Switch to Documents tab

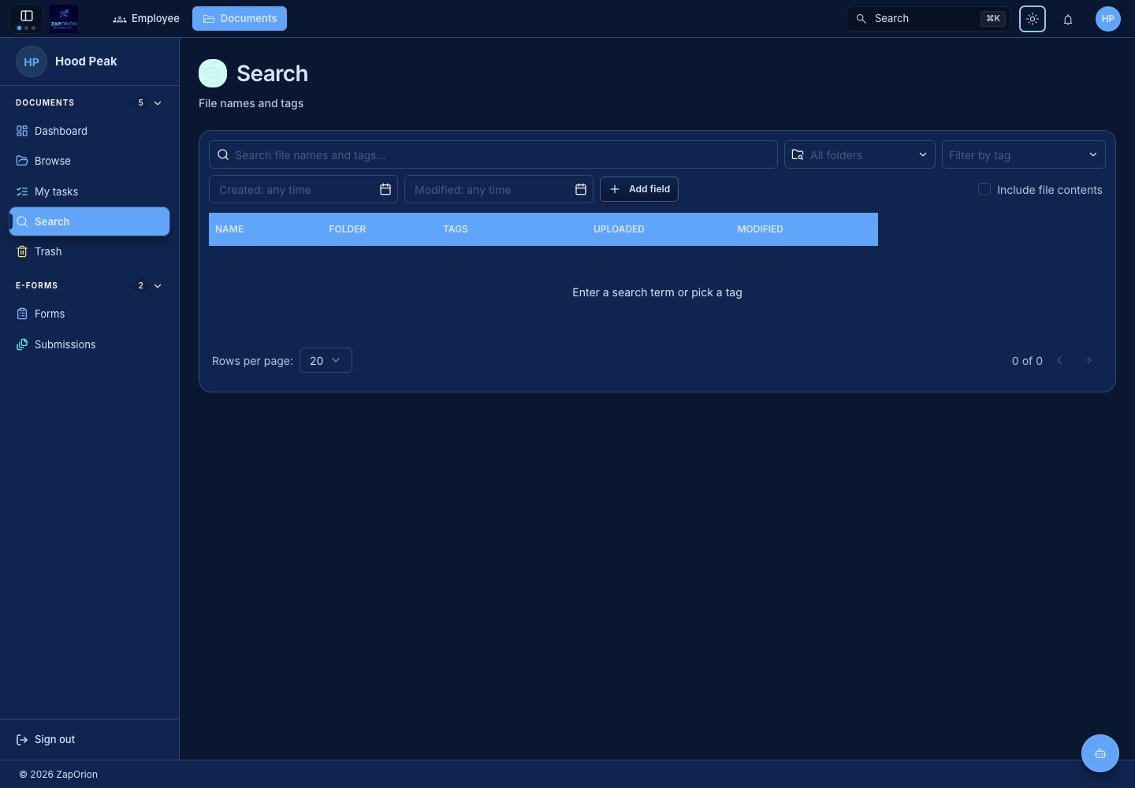coord(240,18)
